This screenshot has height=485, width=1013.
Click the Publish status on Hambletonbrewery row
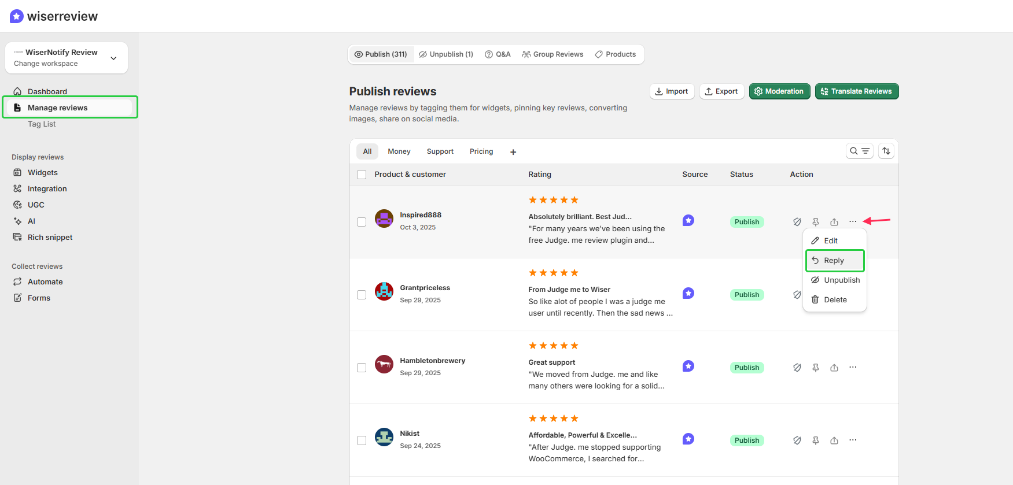click(747, 368)
